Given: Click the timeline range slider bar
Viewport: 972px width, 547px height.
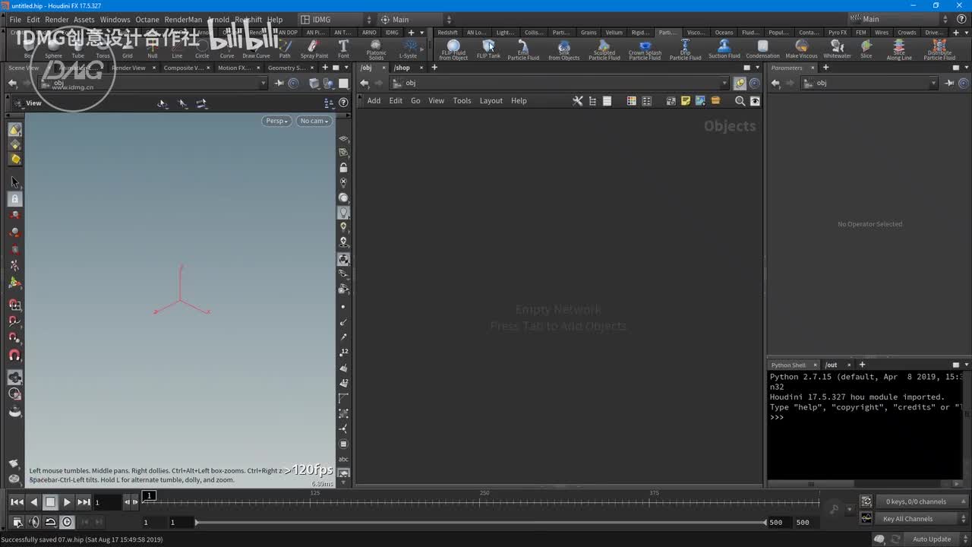Looking at the screenshot, I should 480,523.
